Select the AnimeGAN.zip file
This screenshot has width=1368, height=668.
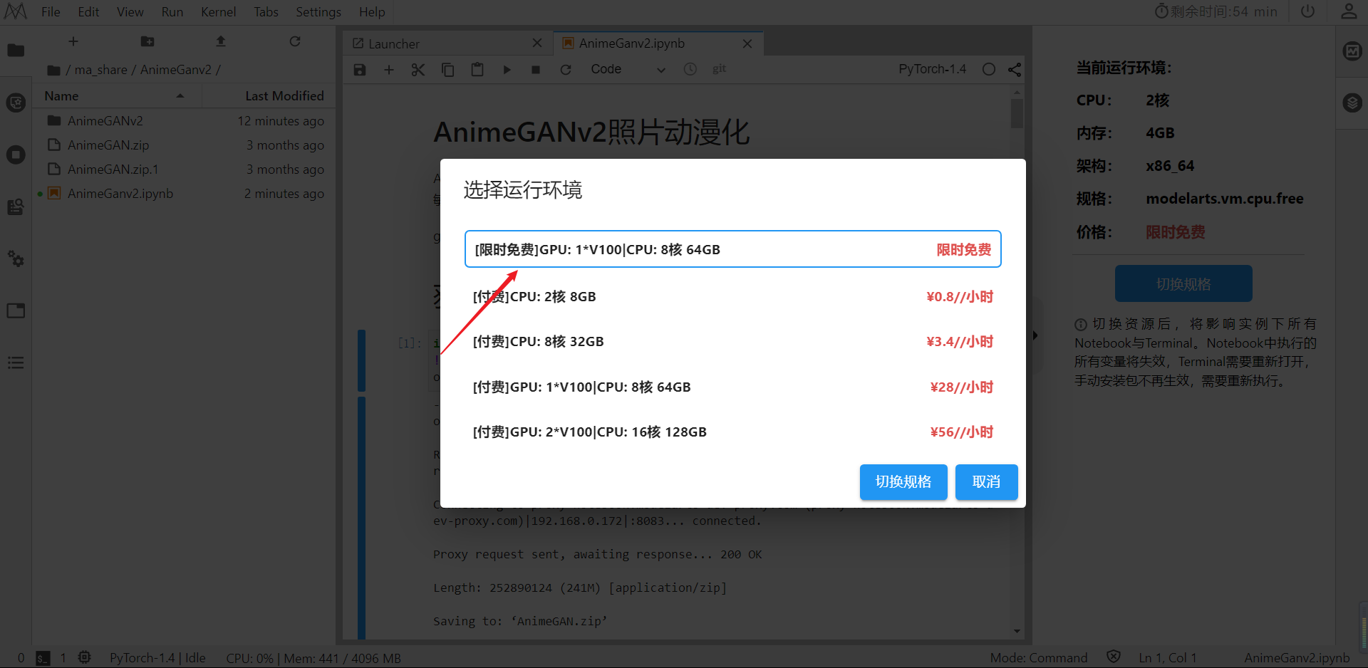[x=185, y=145]
